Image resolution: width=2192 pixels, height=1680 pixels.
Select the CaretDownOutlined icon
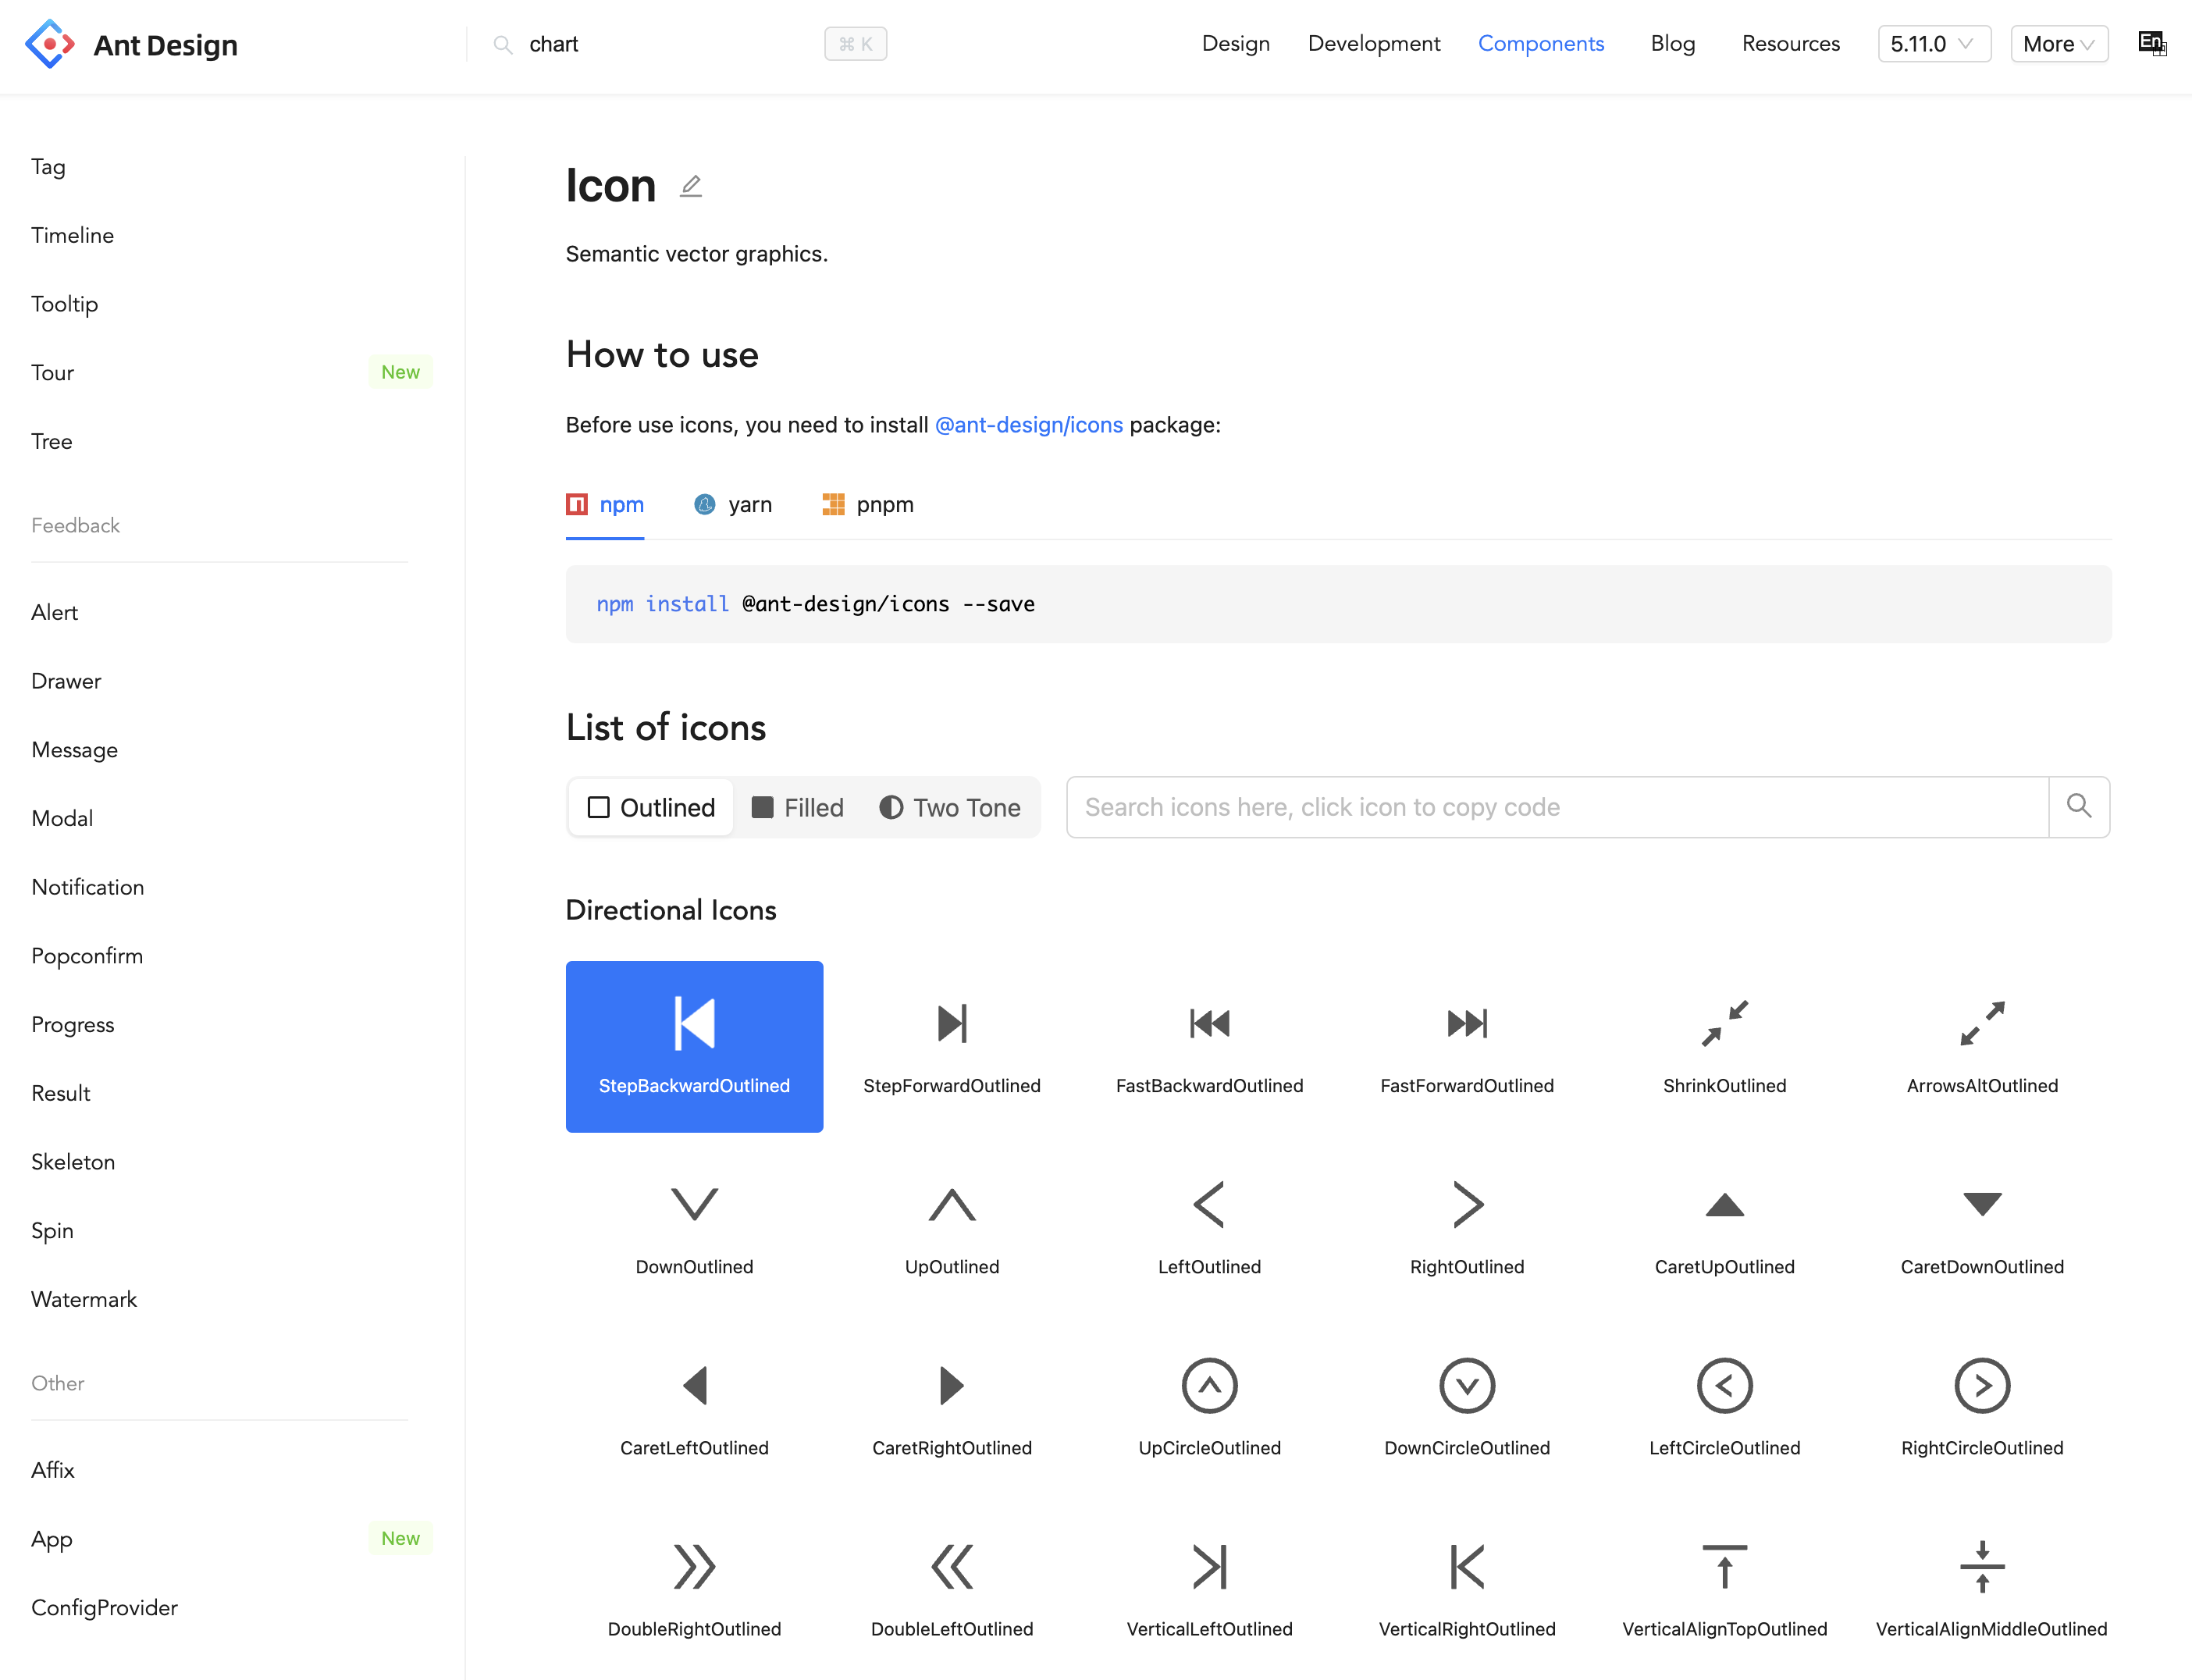click(x=1981, y=1226)
